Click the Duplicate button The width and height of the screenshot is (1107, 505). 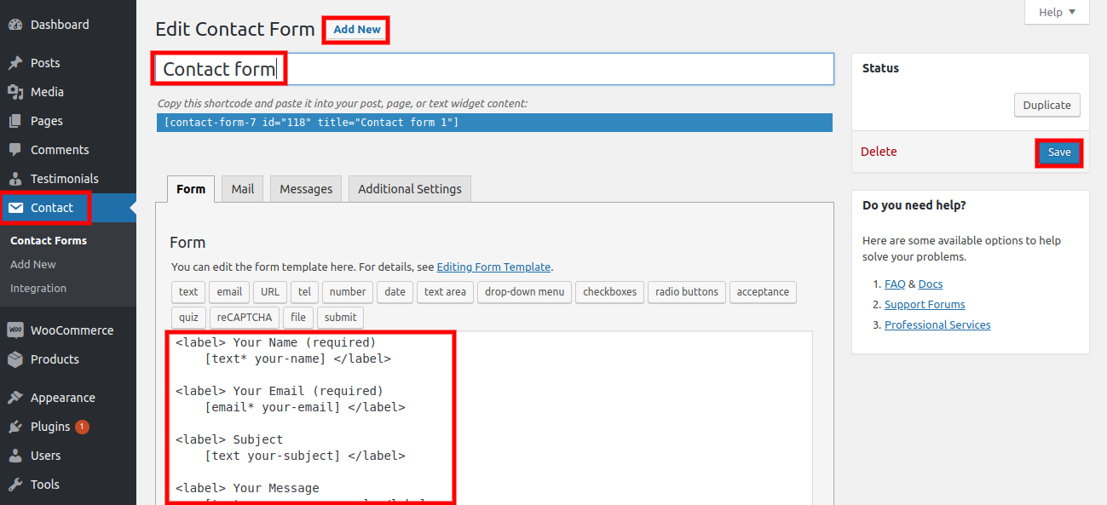point(1046,106)
